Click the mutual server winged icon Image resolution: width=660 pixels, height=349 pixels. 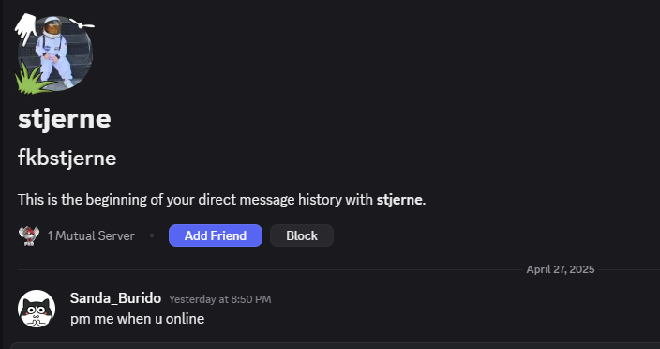(x=29, y=235)
